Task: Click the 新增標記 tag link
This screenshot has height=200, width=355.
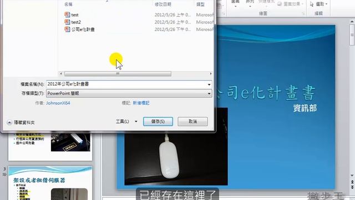Action: 141,103
